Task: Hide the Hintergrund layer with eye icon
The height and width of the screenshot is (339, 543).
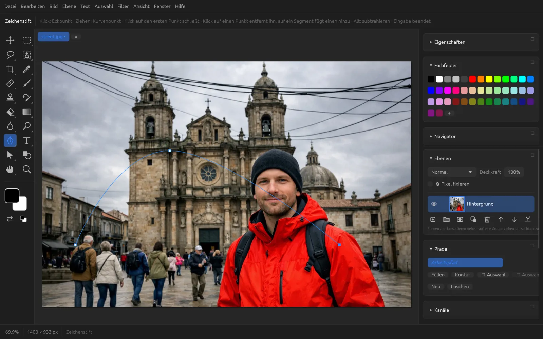Action: click(434, 204)
